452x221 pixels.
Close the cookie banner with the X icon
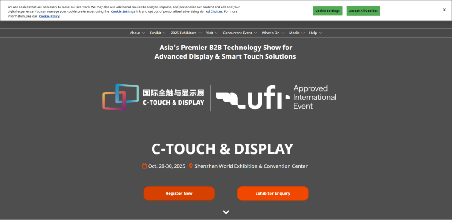tap(444, 10)
